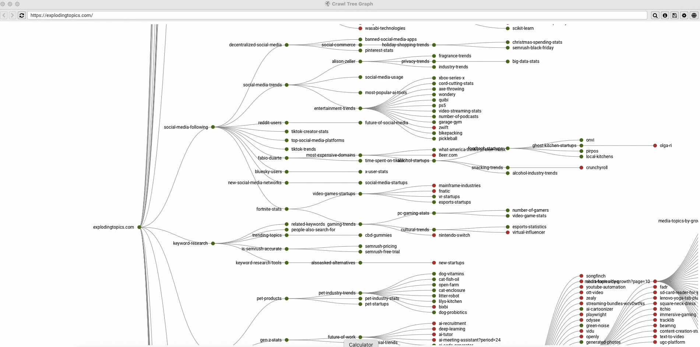Collapse the social-media-following node circle
Viewport: 700px width, 347px height.
point(213,127)
